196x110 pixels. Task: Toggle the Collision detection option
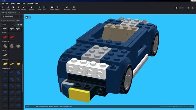click(32, 8)
